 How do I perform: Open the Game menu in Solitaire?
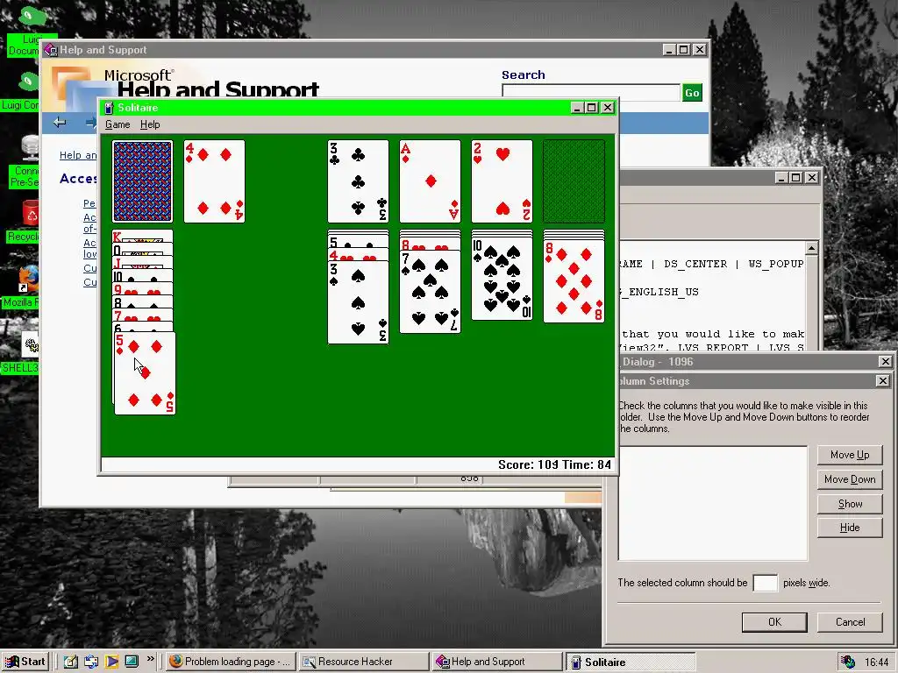[x=118, y=124]
